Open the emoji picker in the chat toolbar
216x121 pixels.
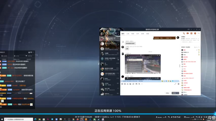122,84
